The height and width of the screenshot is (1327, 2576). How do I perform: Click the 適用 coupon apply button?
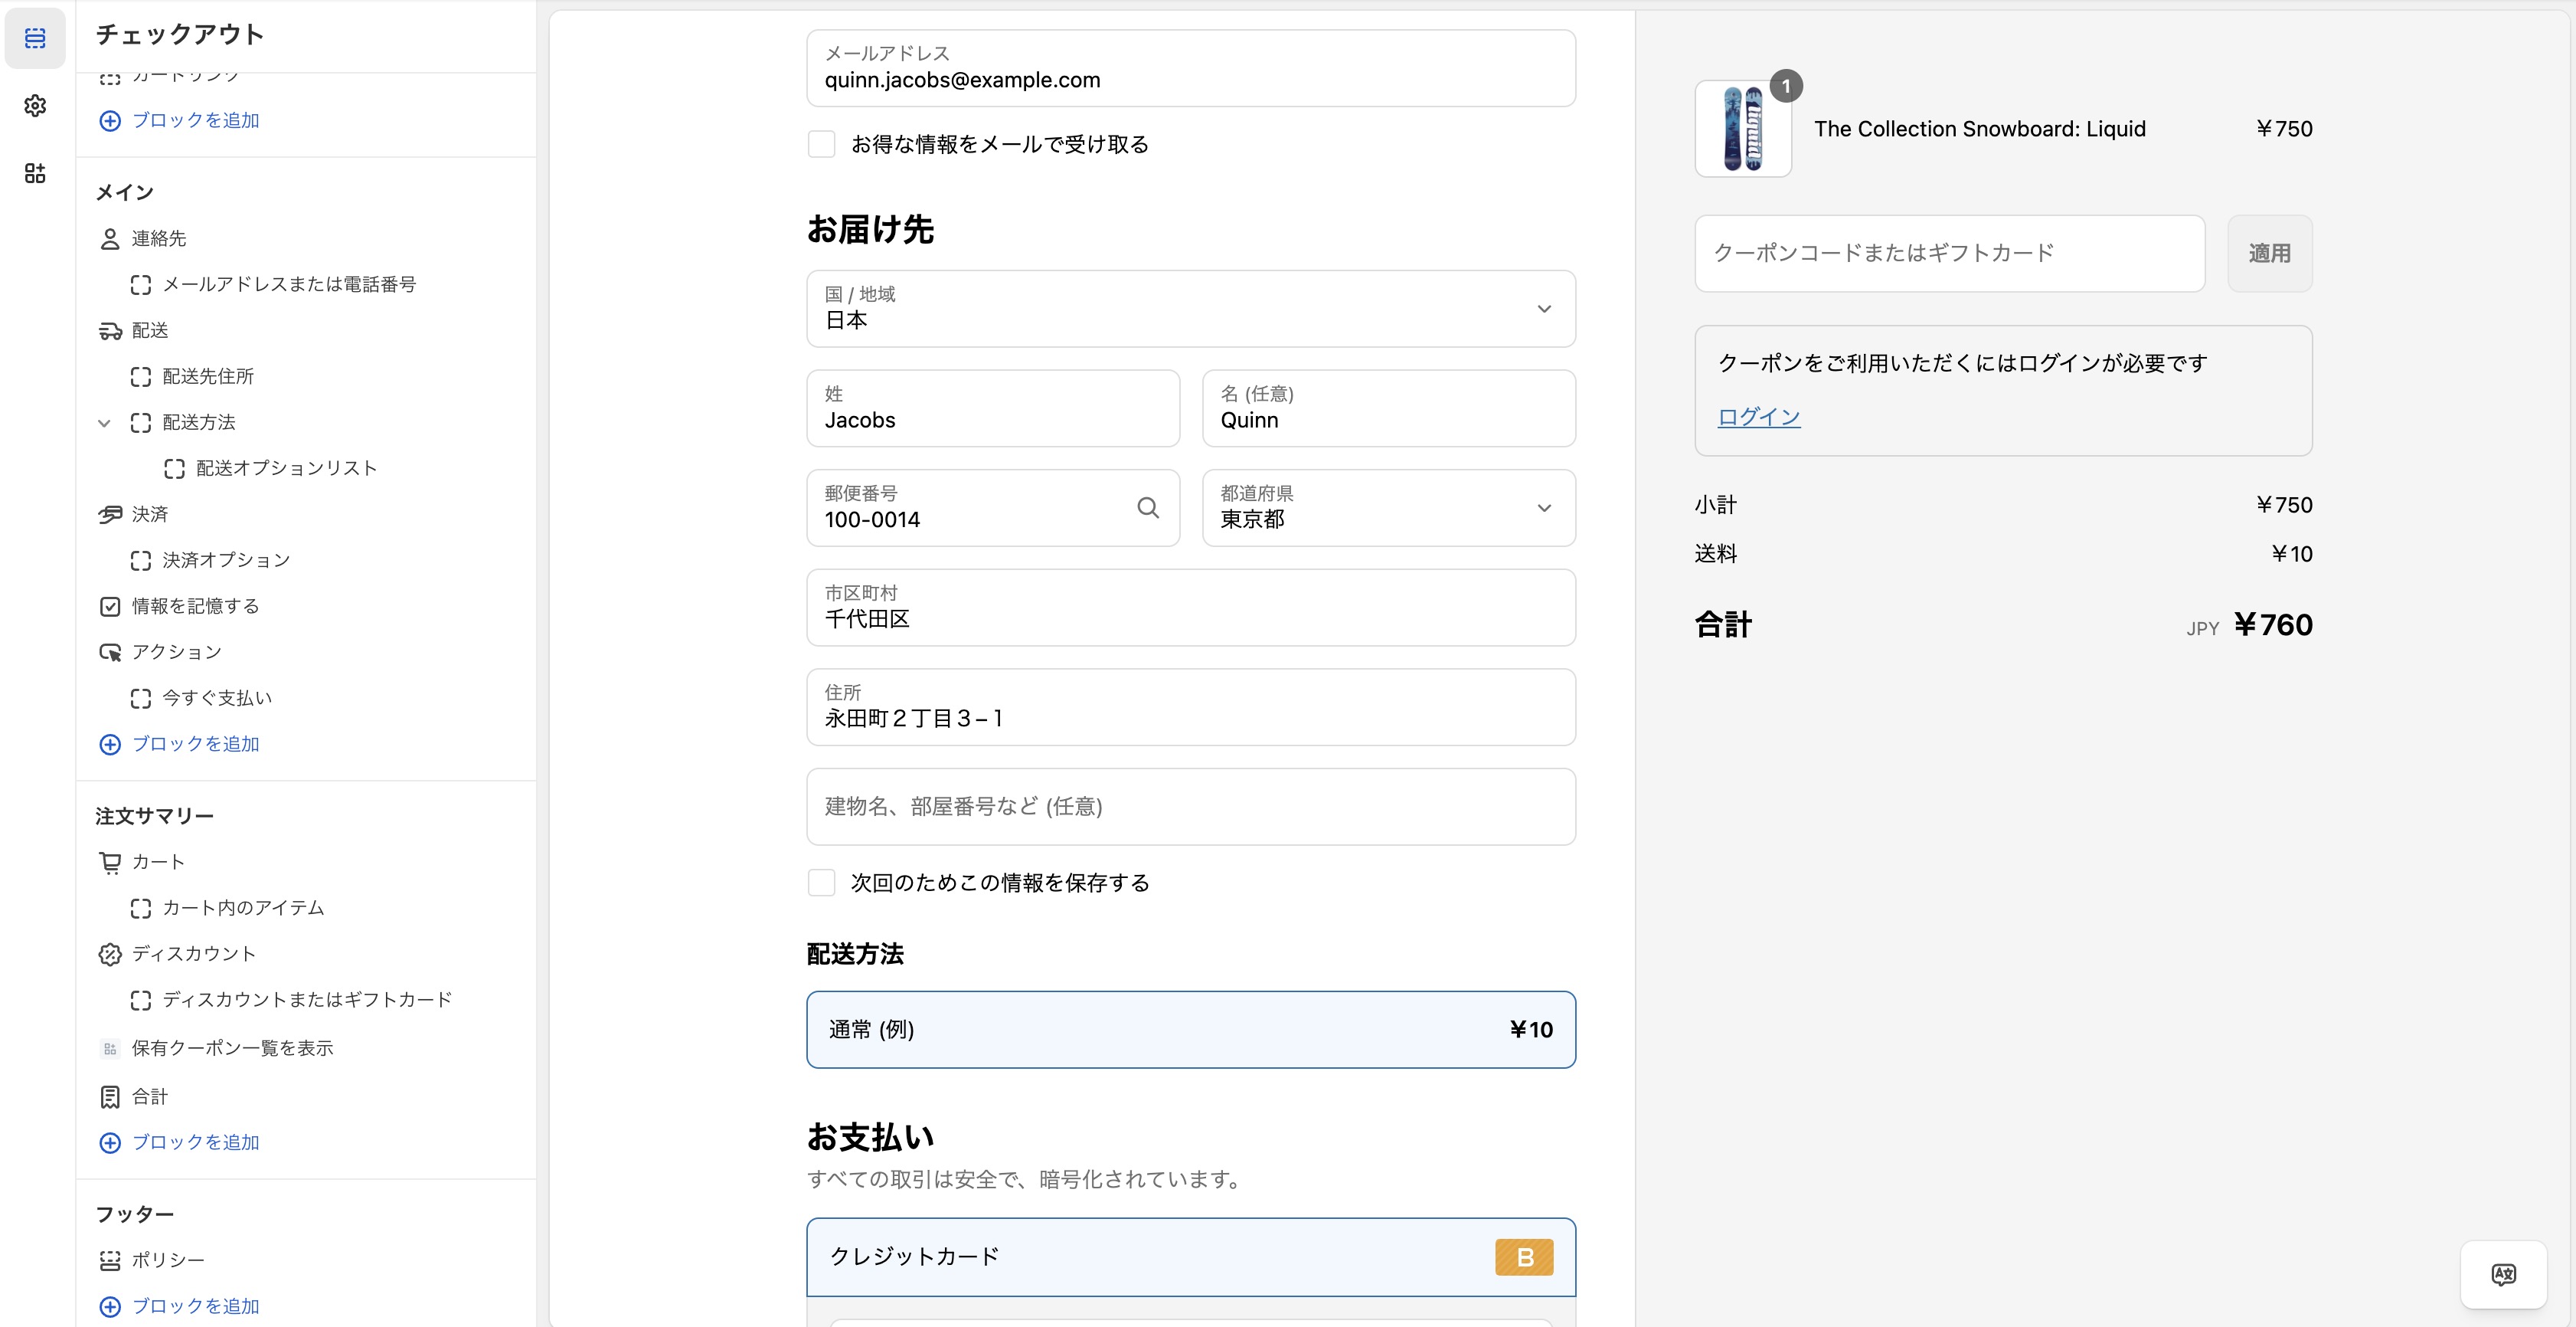point(2269,253)
